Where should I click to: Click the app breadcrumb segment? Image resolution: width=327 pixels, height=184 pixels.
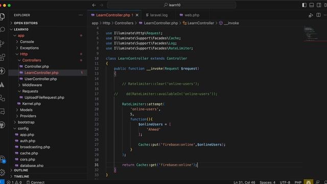click(95, 23)
